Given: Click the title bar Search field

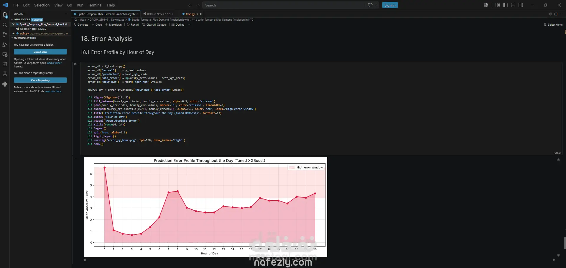Looking at the screenshot, I should [284, 5].
